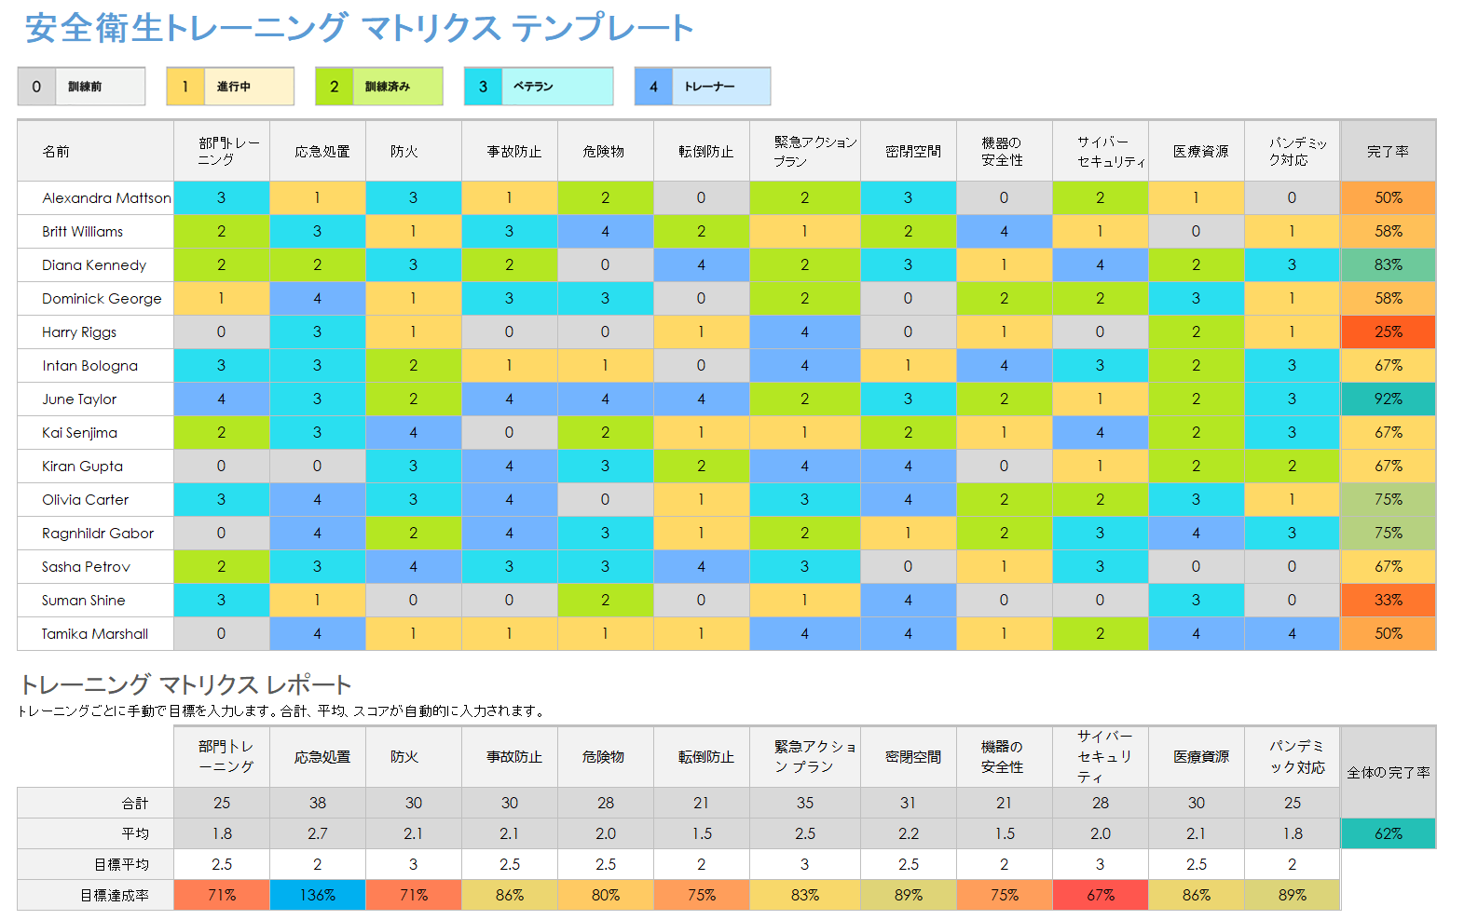The height and width of the screenshot is (920, 1464).
Task: Select the name cell Diana Kennedy
Action: click(x=96, y=264)
